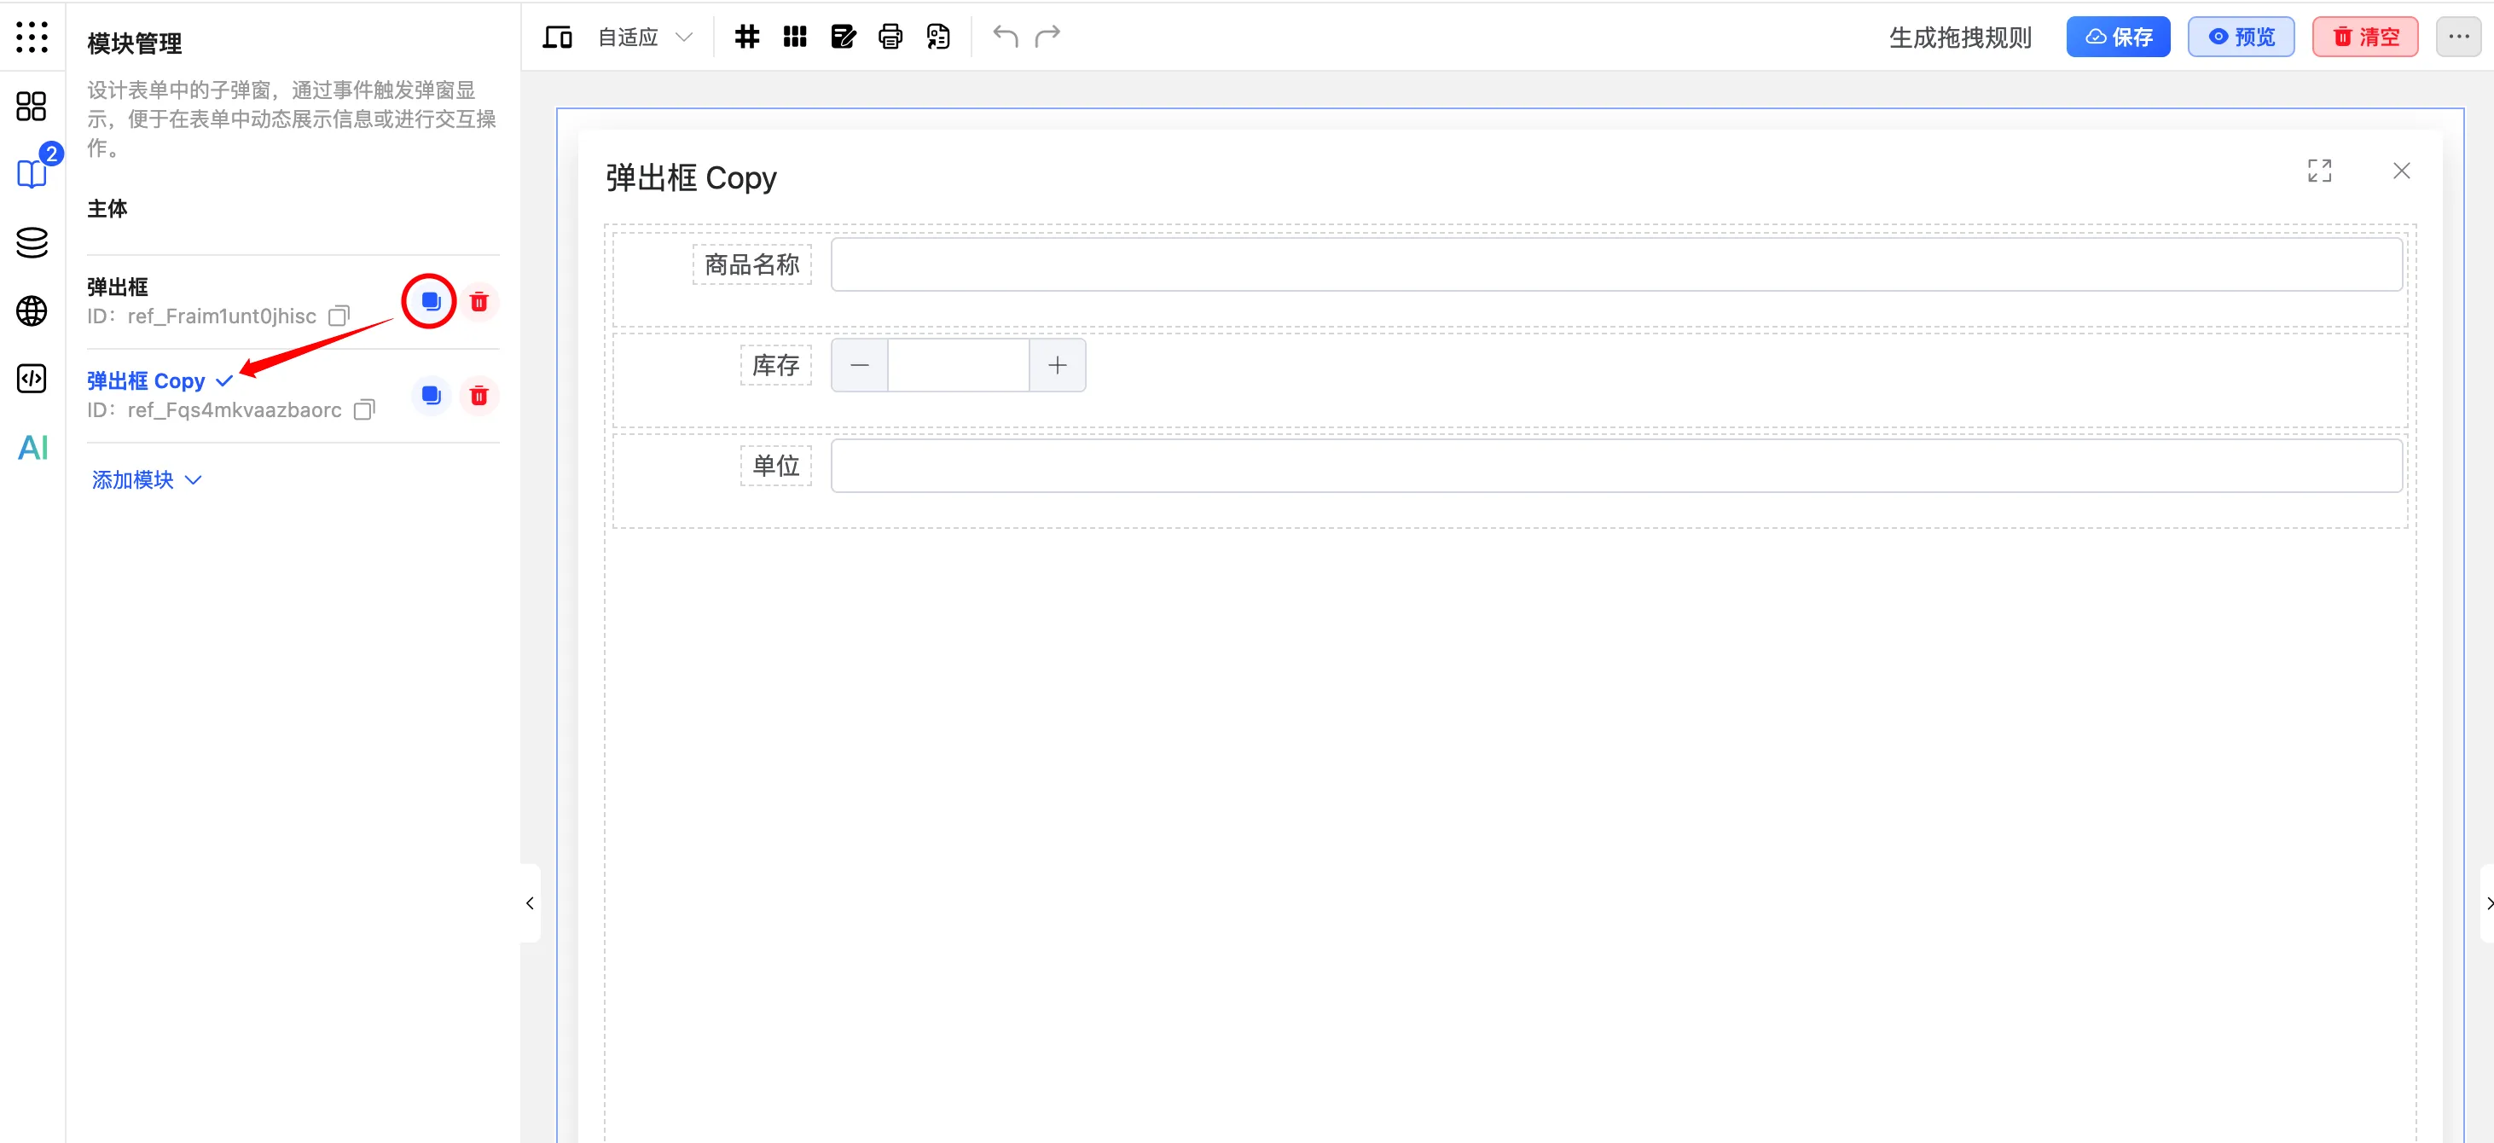Click the undo arrow in toolbar

[x=1005, y=37]
